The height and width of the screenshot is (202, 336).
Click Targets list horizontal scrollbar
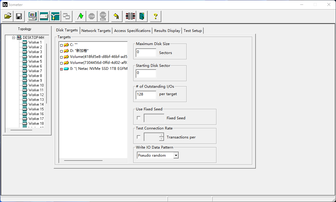coord(83,161)
